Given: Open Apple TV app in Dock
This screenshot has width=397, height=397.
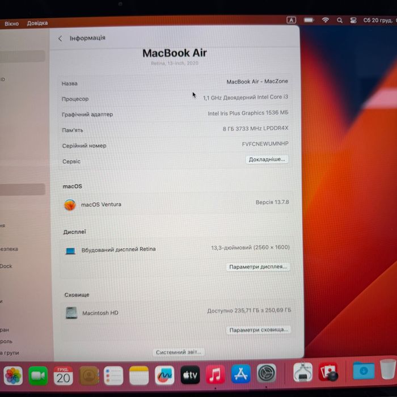Looking at the screenshot, I should (190, 375).
